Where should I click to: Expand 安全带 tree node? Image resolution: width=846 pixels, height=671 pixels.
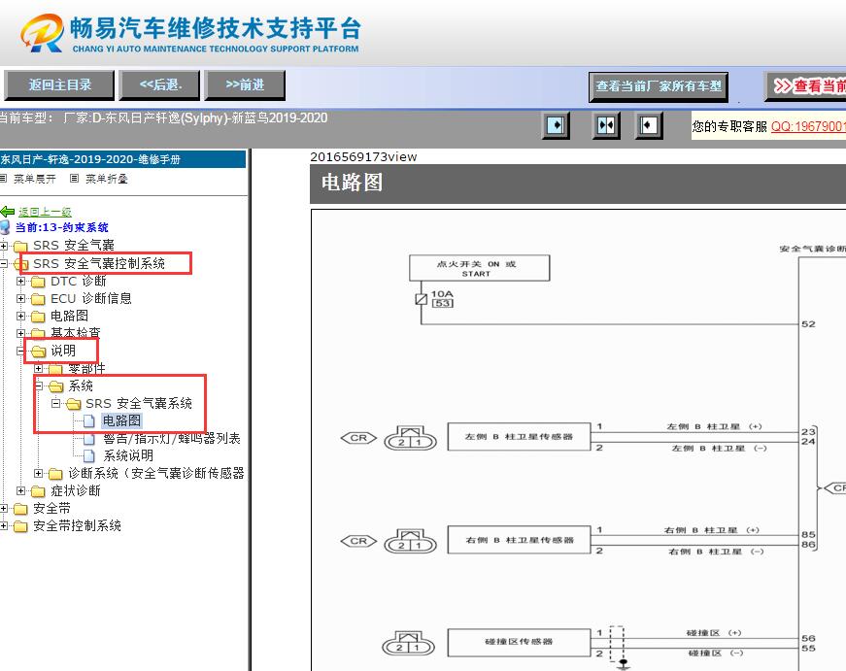pos(4,508)
